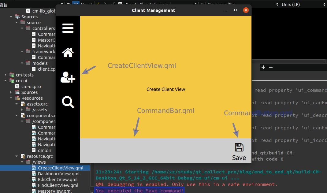This screenshot has width=327, height=193.
Task: Select the cm-lib_global header file
Action: (x=44, y=11)
